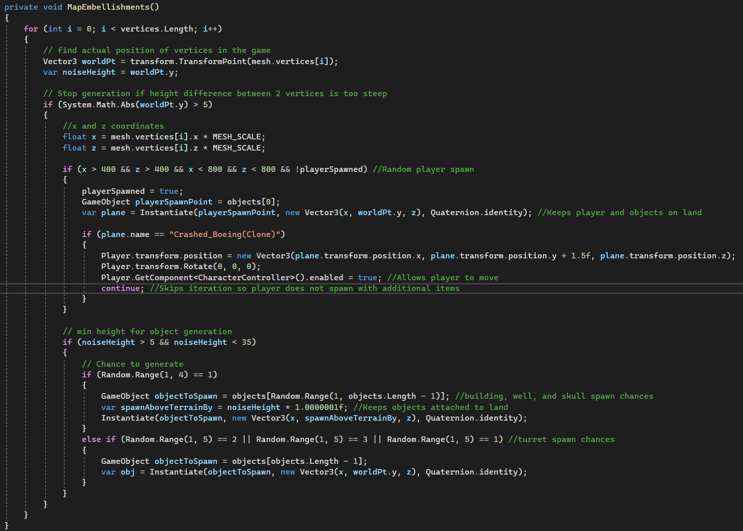Click the '//turret spawn chances' comment
The height and width of the screenshot is (531, 743).
(x=561, y=439)
